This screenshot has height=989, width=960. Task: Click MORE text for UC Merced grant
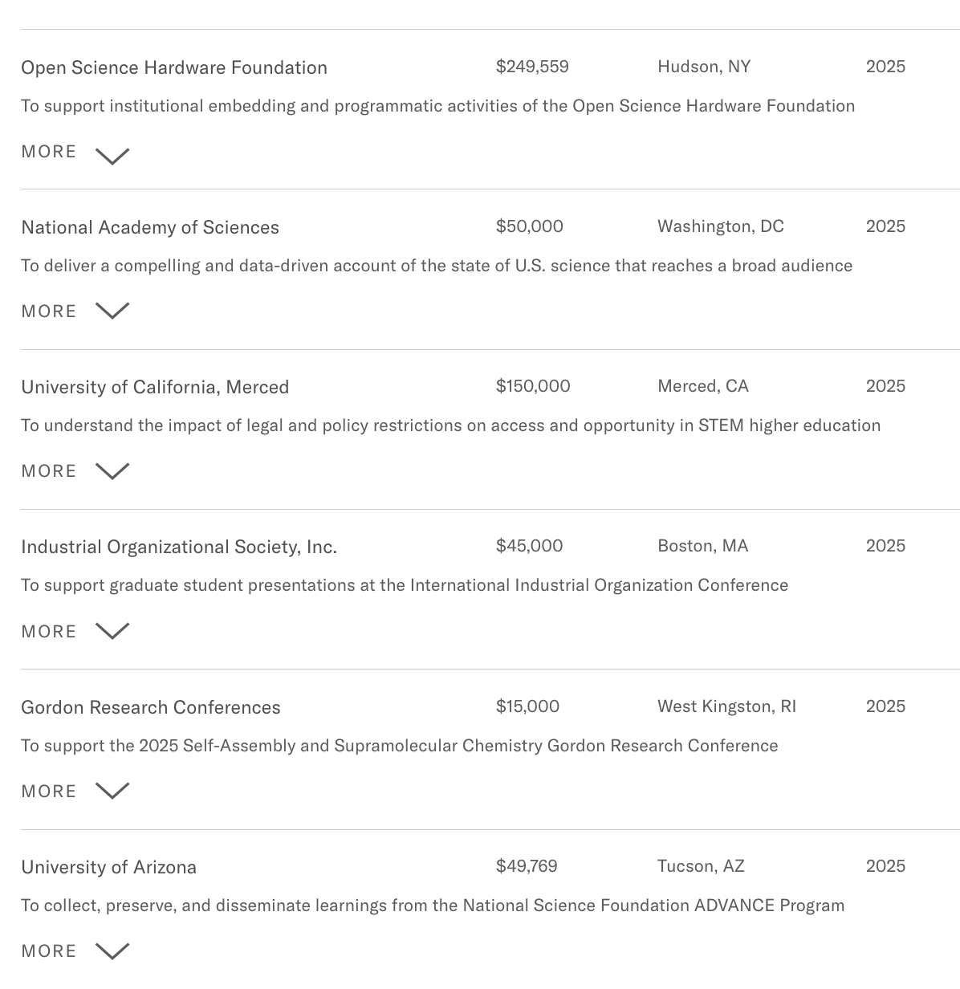point(49,471)
